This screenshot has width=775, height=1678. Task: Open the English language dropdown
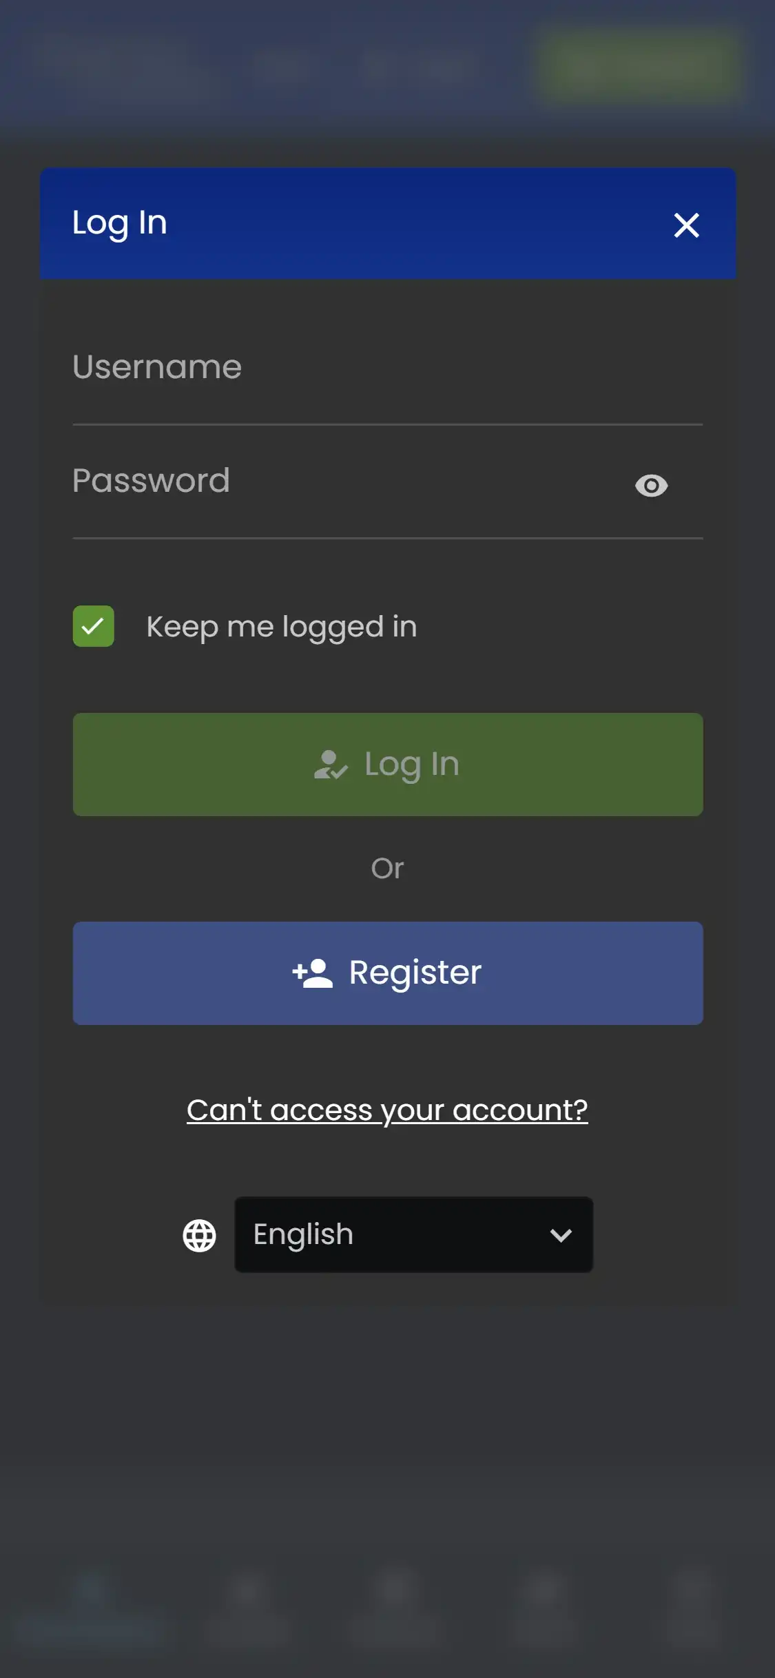pyautogui.click(x=413, y=1234)
